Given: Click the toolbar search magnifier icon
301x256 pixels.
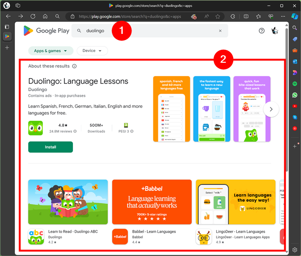Looking at the screenshot, I should click(x=57, y=16).
